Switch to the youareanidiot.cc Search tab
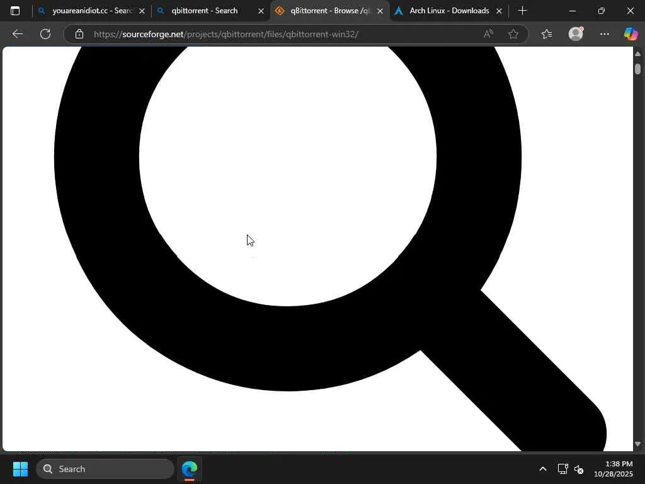645x484 pixels. 91,11
